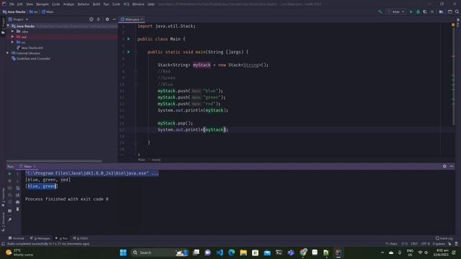Click the Pin Tab icon in Run panel
461x259 pixels.
(x=9, y=219)
